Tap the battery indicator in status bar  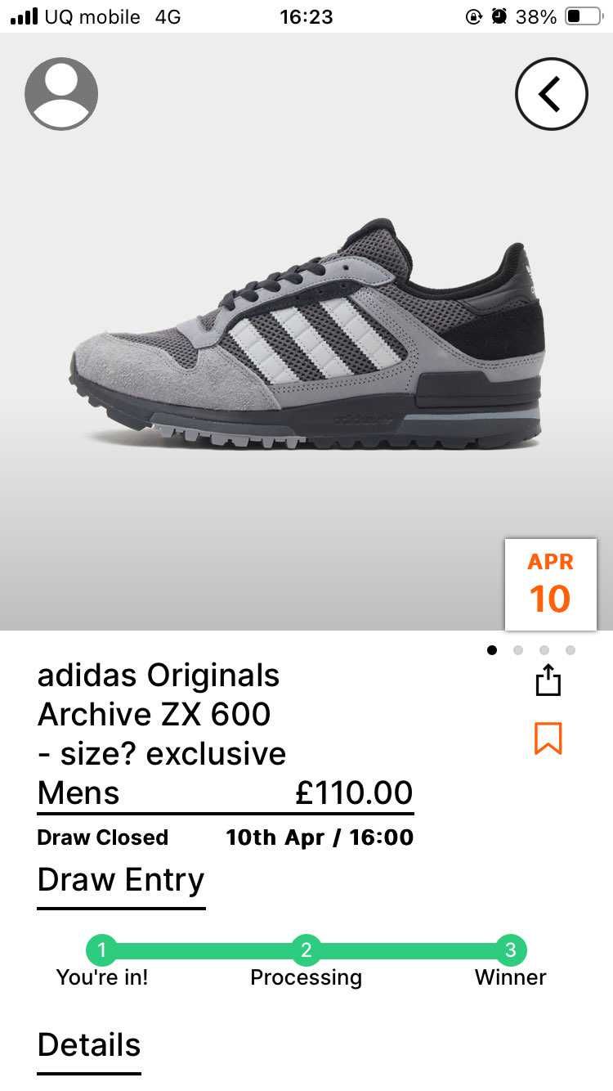click(x=584, y=16)
